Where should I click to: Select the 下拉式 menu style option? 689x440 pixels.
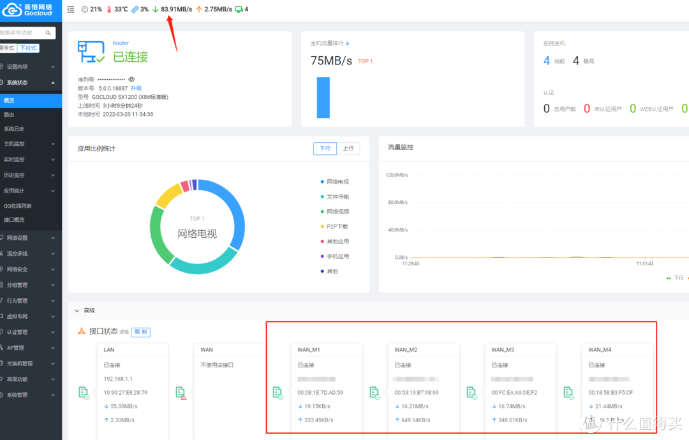[x=28, y=48]
